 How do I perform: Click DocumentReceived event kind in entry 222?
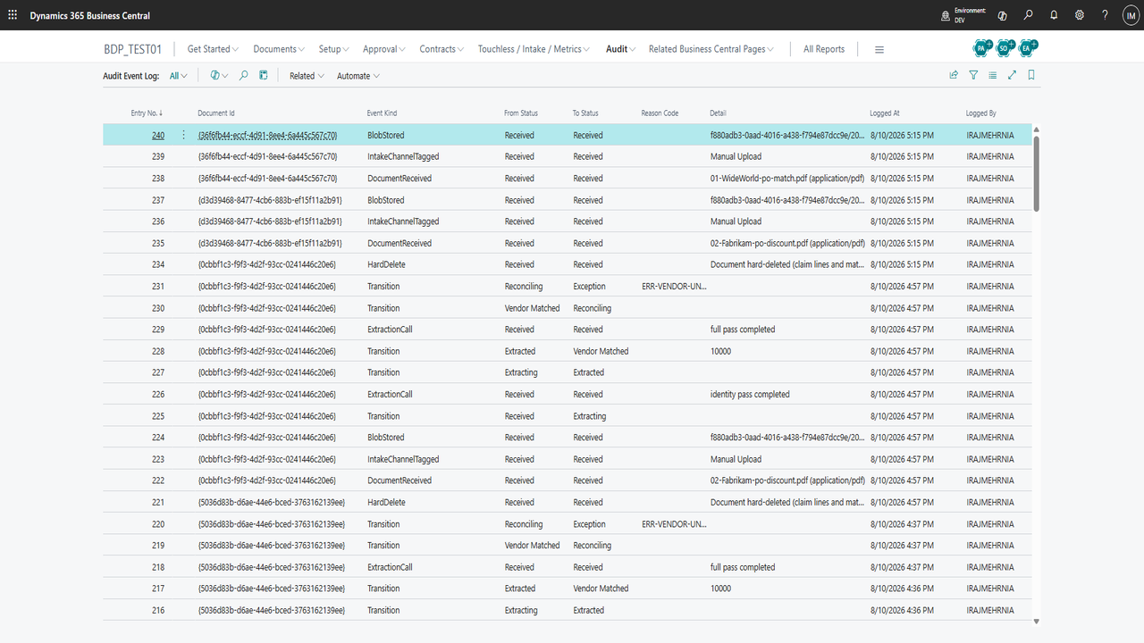click(400, 480)
